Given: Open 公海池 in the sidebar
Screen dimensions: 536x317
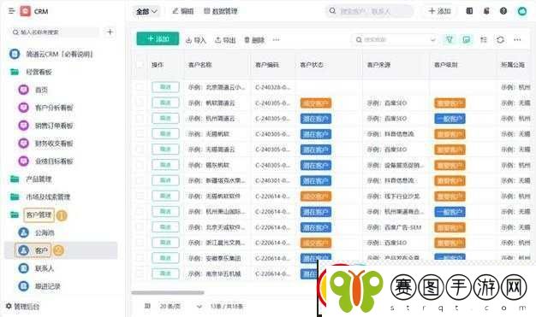Looking at the screenshot, I should pyautogui.click(x=45, y=232).
